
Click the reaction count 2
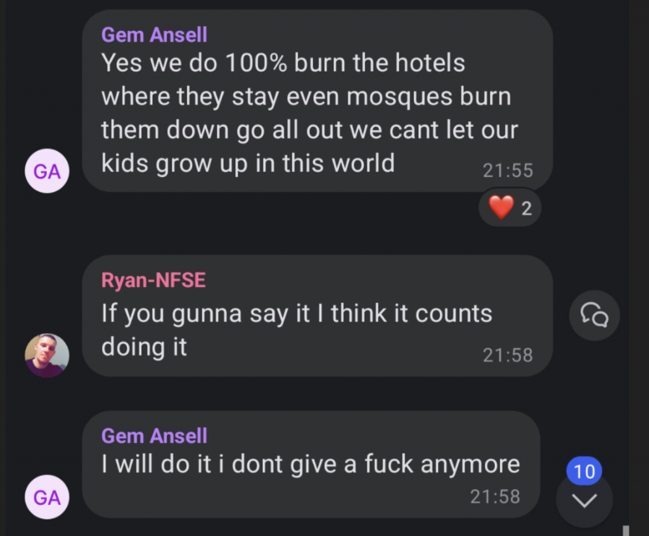point(527,208)
